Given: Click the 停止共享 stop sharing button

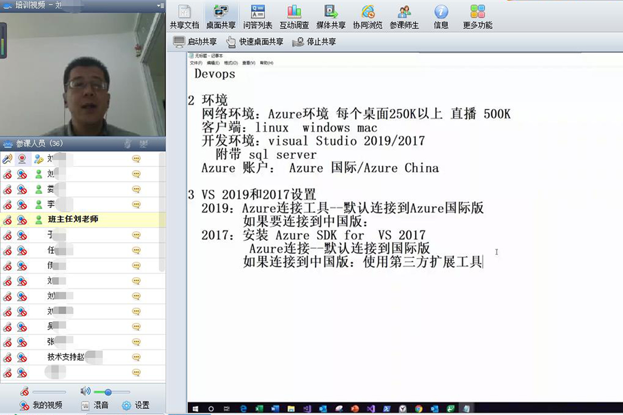Looking at the screenshot, I should coord(314,41).
